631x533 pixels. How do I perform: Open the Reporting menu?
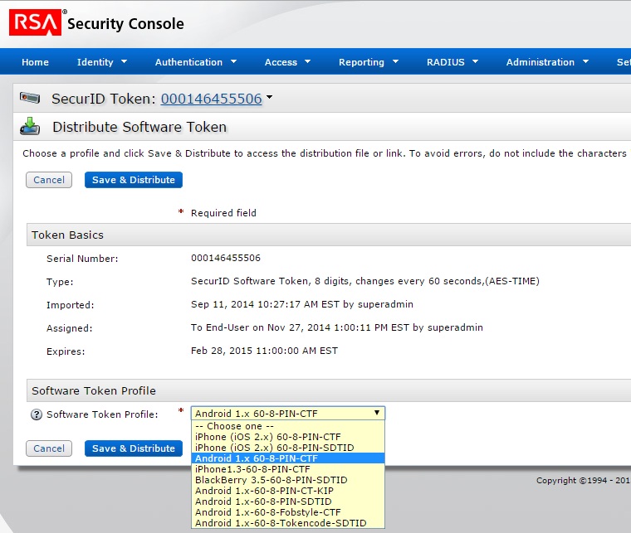click(x=369, y=62)
